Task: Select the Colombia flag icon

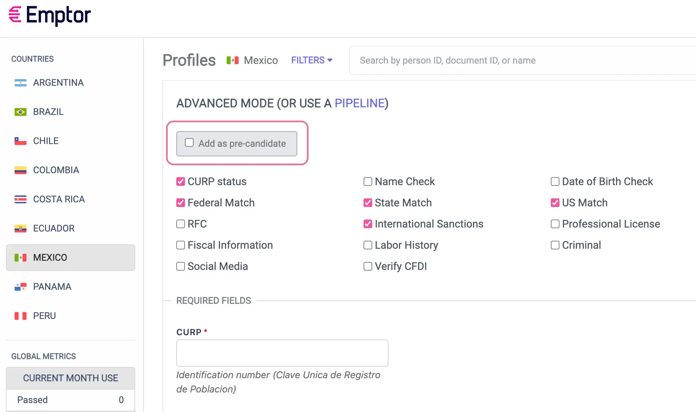Action: (21, 170)
